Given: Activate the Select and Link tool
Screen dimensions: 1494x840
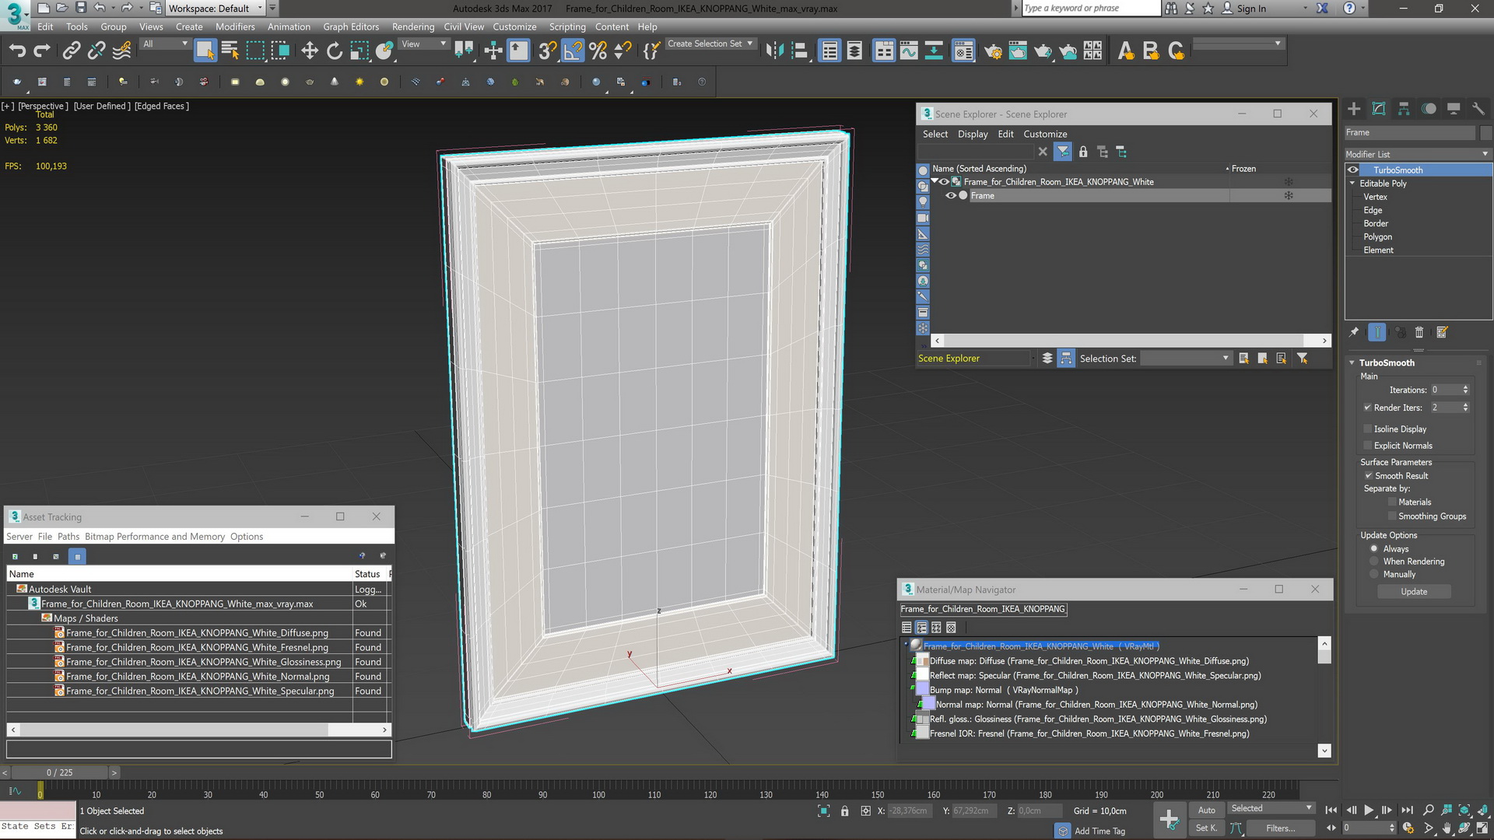Looking at the screenshot, I should (72, 51).
